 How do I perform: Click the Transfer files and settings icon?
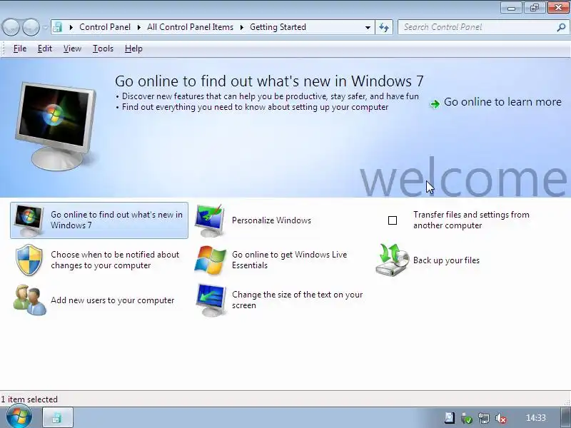pyautogui.click(x=392, y=220)
